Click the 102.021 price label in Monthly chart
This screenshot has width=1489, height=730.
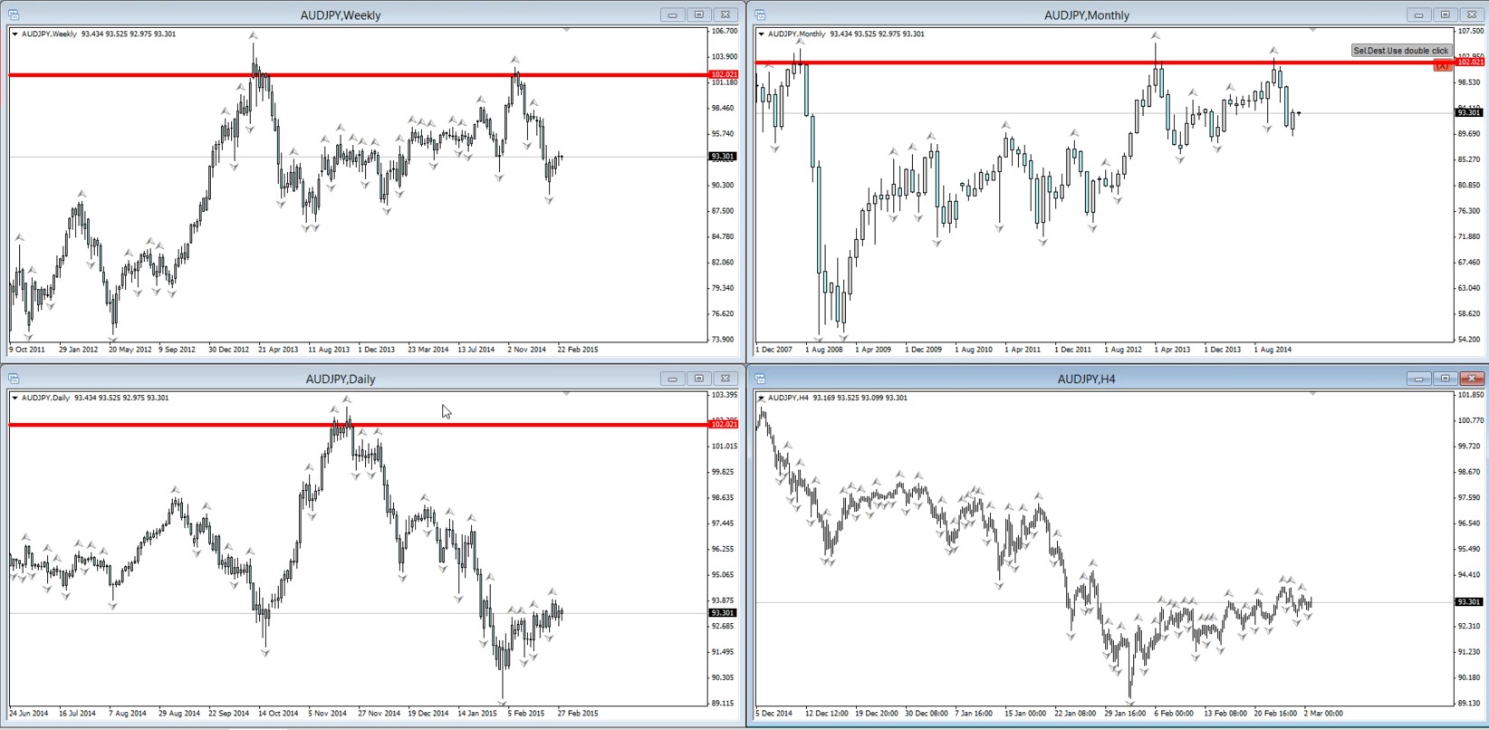pos(1470,62)
